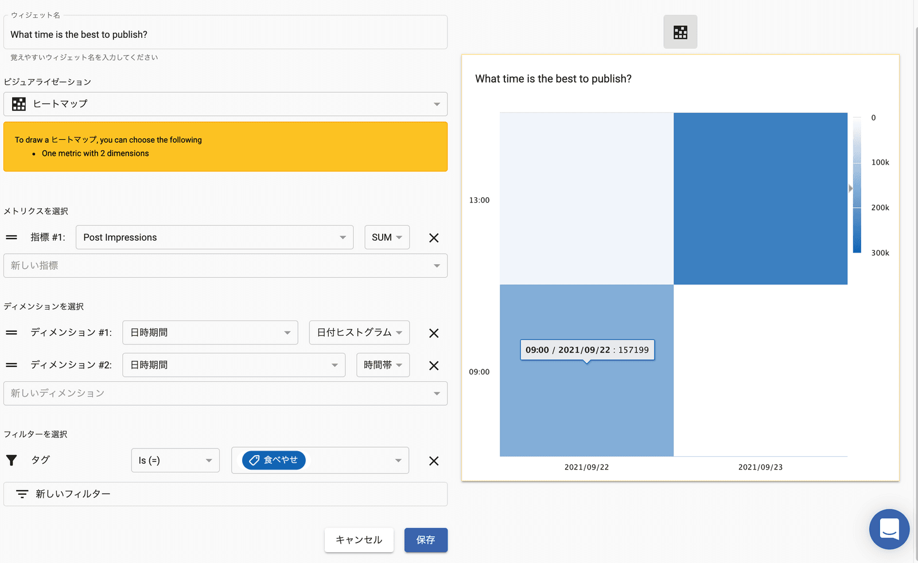Viewport: 918px width, 563px height.
Task: Add a new filter via 新しいフィルター
Action: [225, 494]
